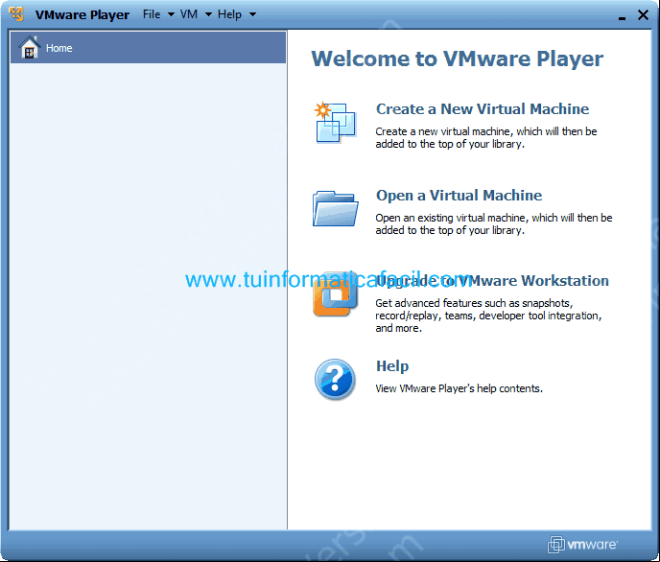Screen dimensions: 660x562
Task: Open the Help menu in the menu bar
Action: (229, 14)
